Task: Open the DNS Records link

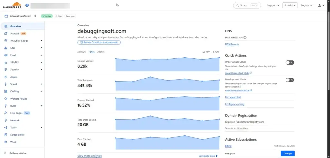Action: tap(232, 44)
